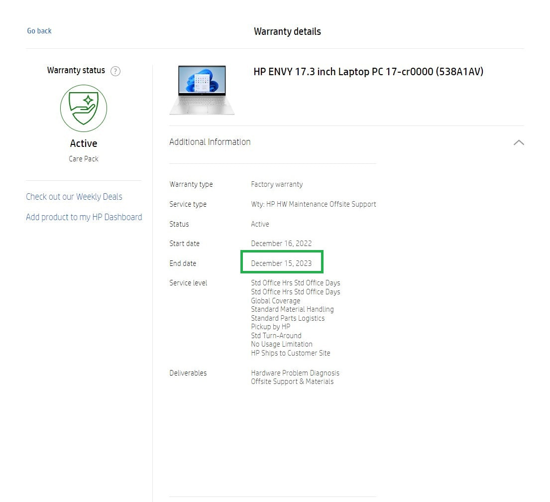The width and height of the screenshot is (550, 502).
Task: Click the Factory warranty value text
Action: tap(277, 184)
